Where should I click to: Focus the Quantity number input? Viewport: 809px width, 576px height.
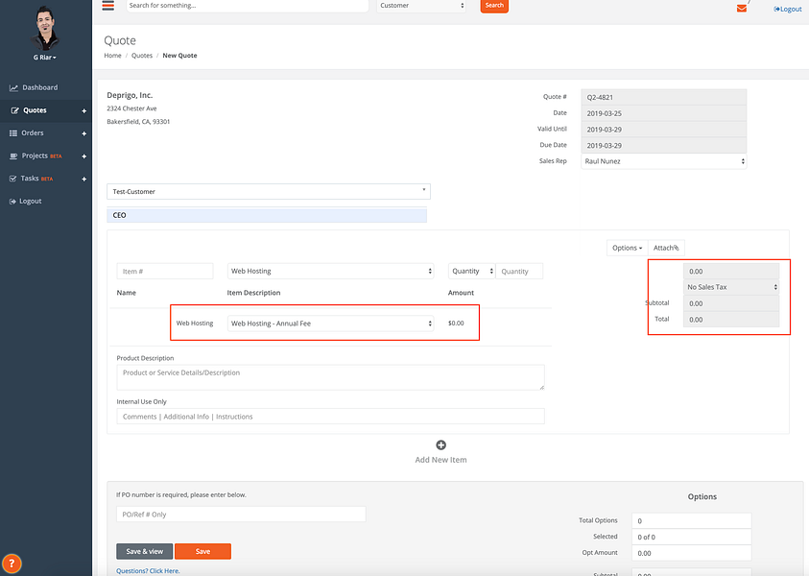(x=519, y=272)
